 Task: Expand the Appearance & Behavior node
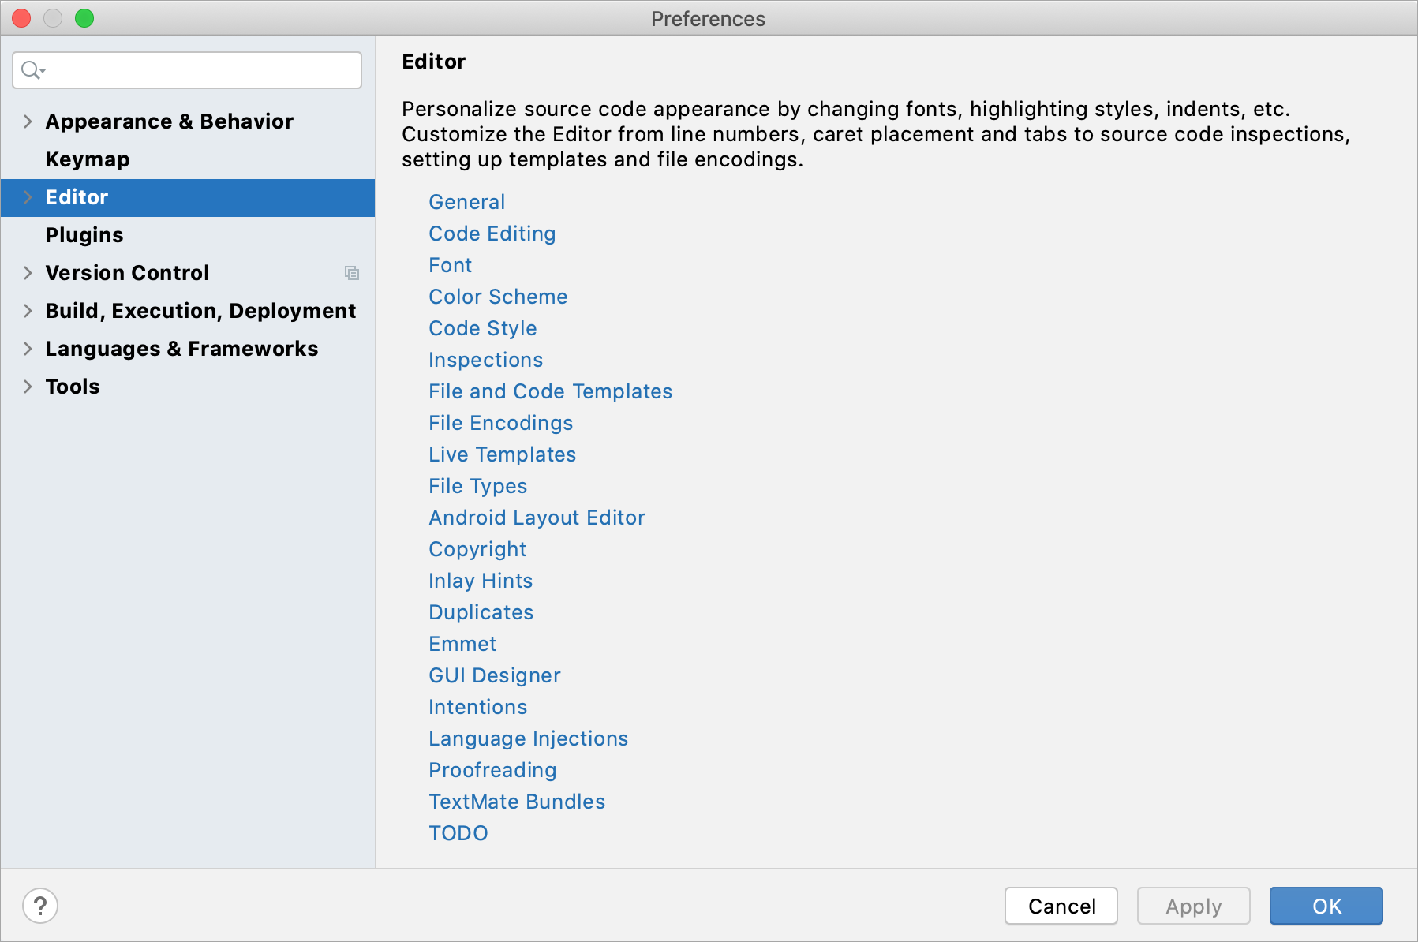(28, 121)
